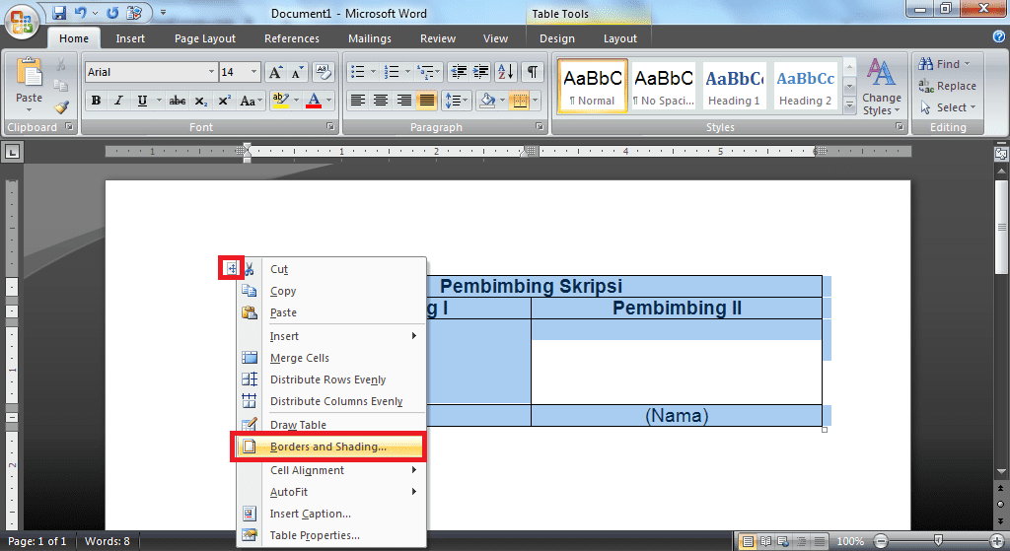Viewport: 1010px width, 551px height.
Task: Align text right
Action: tap(403, 101)
